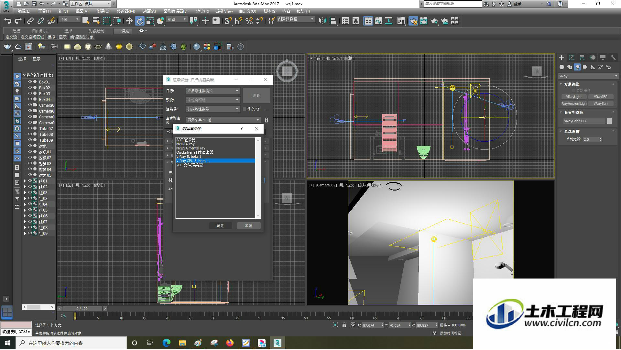Switch to the 填充 ribbon tab
This screenshot has height=350, width=621.
(x=125, y=31)
